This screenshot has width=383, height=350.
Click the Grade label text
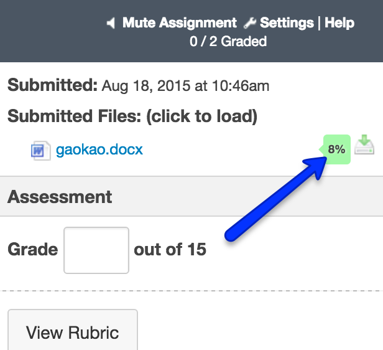pos(32,250)
